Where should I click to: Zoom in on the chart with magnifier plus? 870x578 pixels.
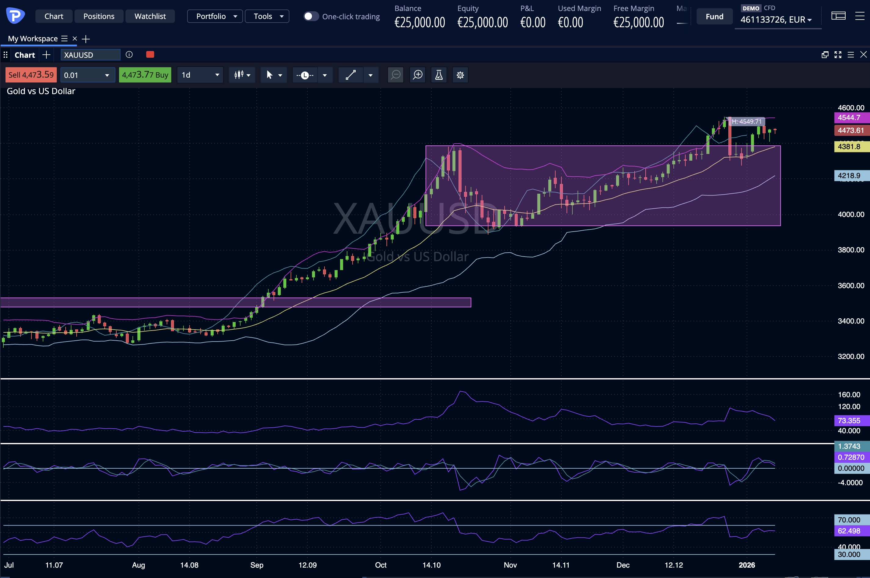coord(417,75)
